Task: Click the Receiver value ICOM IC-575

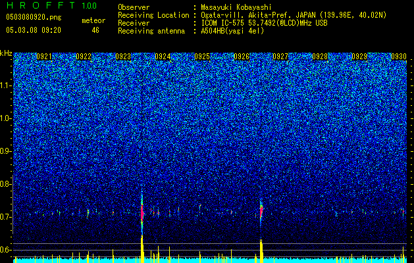Action: 223,23
